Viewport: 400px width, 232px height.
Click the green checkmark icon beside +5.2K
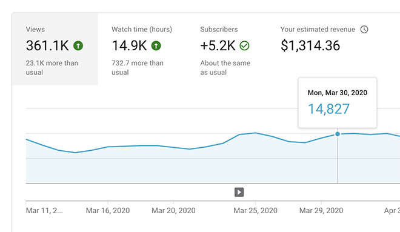[x=244, y=46]
